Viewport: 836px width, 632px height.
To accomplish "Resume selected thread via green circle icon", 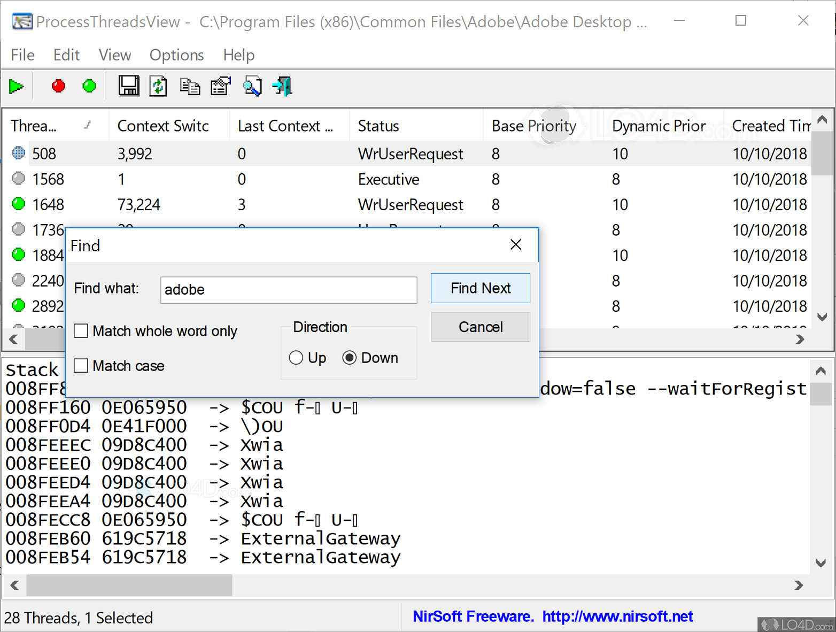I will 89,86.
